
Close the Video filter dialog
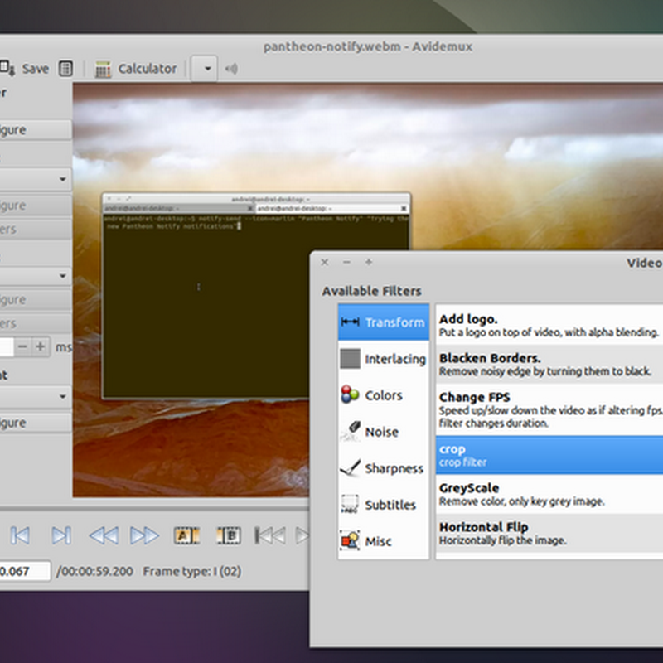click(325, 262)
